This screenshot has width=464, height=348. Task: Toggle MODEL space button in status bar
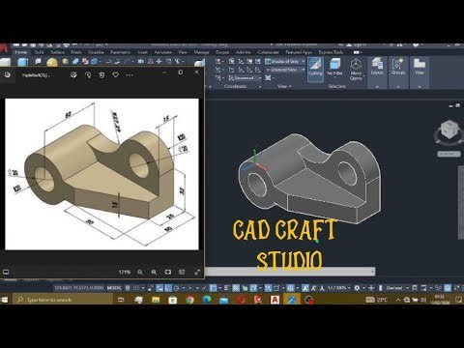114,288
